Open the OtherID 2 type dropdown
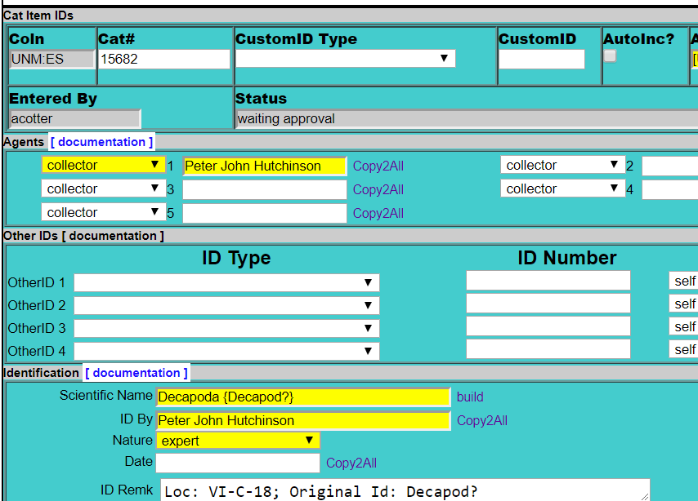The image size is (698, 501). pyautogui.click(x=226, y=305)
